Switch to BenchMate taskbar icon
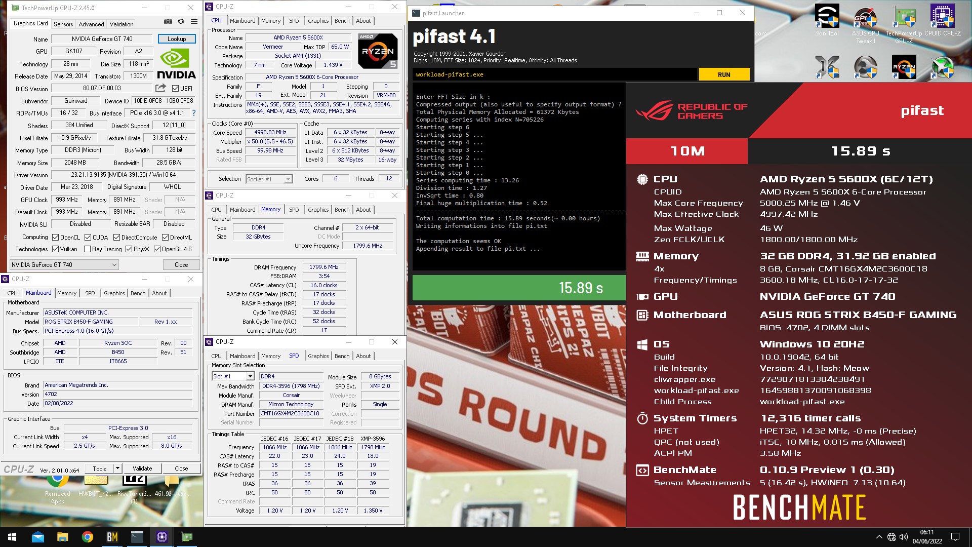This screenshot has width=972, height=547. click(x=112, y=537)
